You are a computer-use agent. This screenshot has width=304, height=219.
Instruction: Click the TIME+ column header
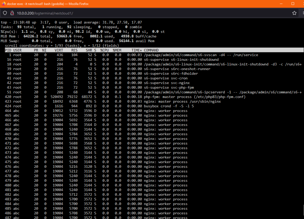tap(137, 50)
